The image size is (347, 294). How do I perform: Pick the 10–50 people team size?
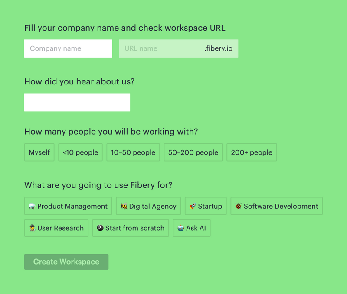point(133,152)
